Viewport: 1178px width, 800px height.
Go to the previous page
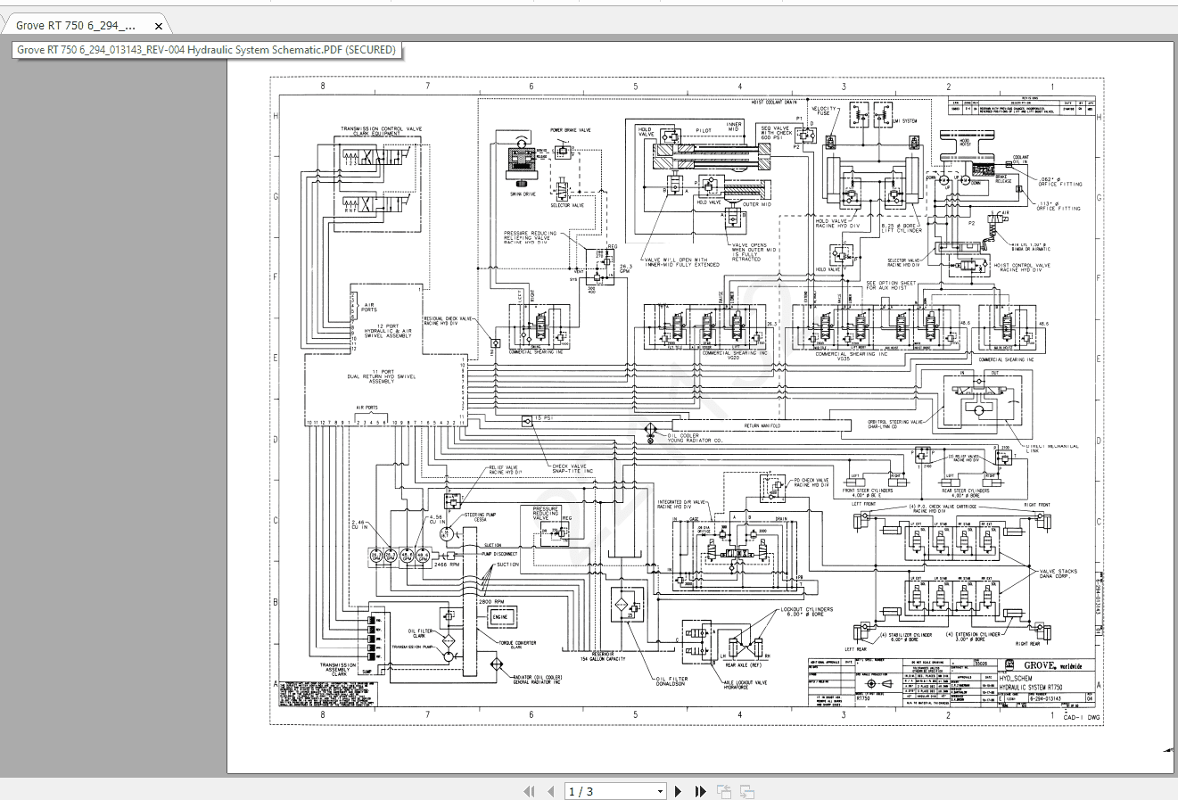point(552,791)
